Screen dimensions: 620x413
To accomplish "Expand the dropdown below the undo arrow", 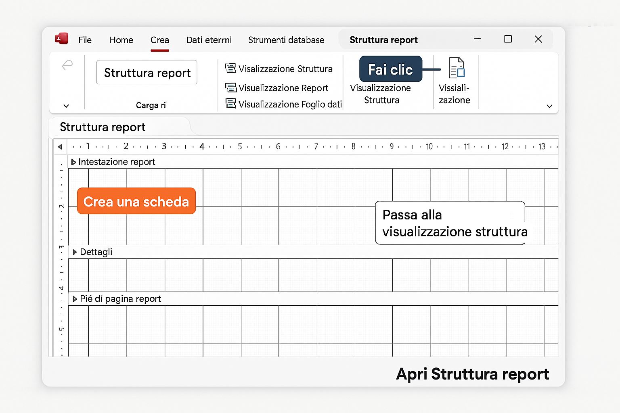I will [66, 106].
